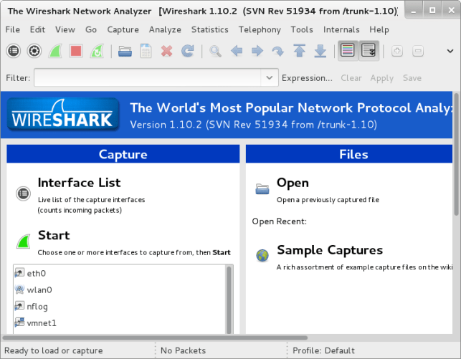Open the File menu

13,29
